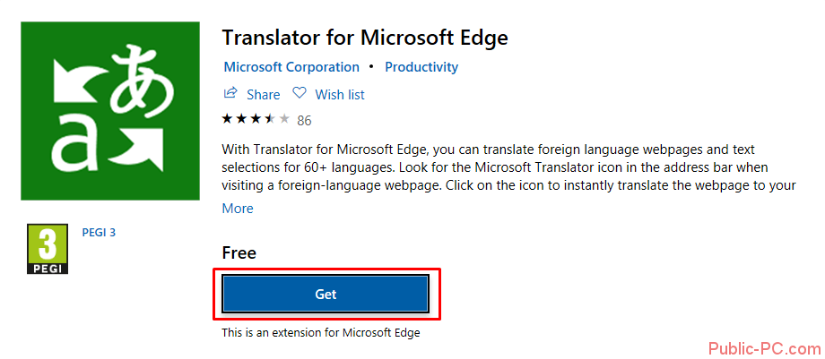Click the Free price label
Viewport: 825px width, 359px height.
coord(239,253)
